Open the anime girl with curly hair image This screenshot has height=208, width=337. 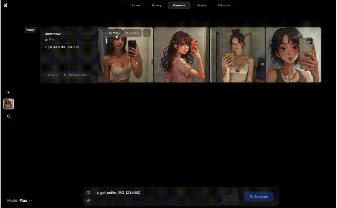[181, 55]
